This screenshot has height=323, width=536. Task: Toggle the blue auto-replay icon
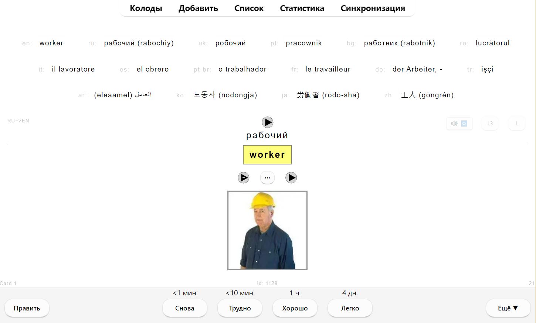464,124
